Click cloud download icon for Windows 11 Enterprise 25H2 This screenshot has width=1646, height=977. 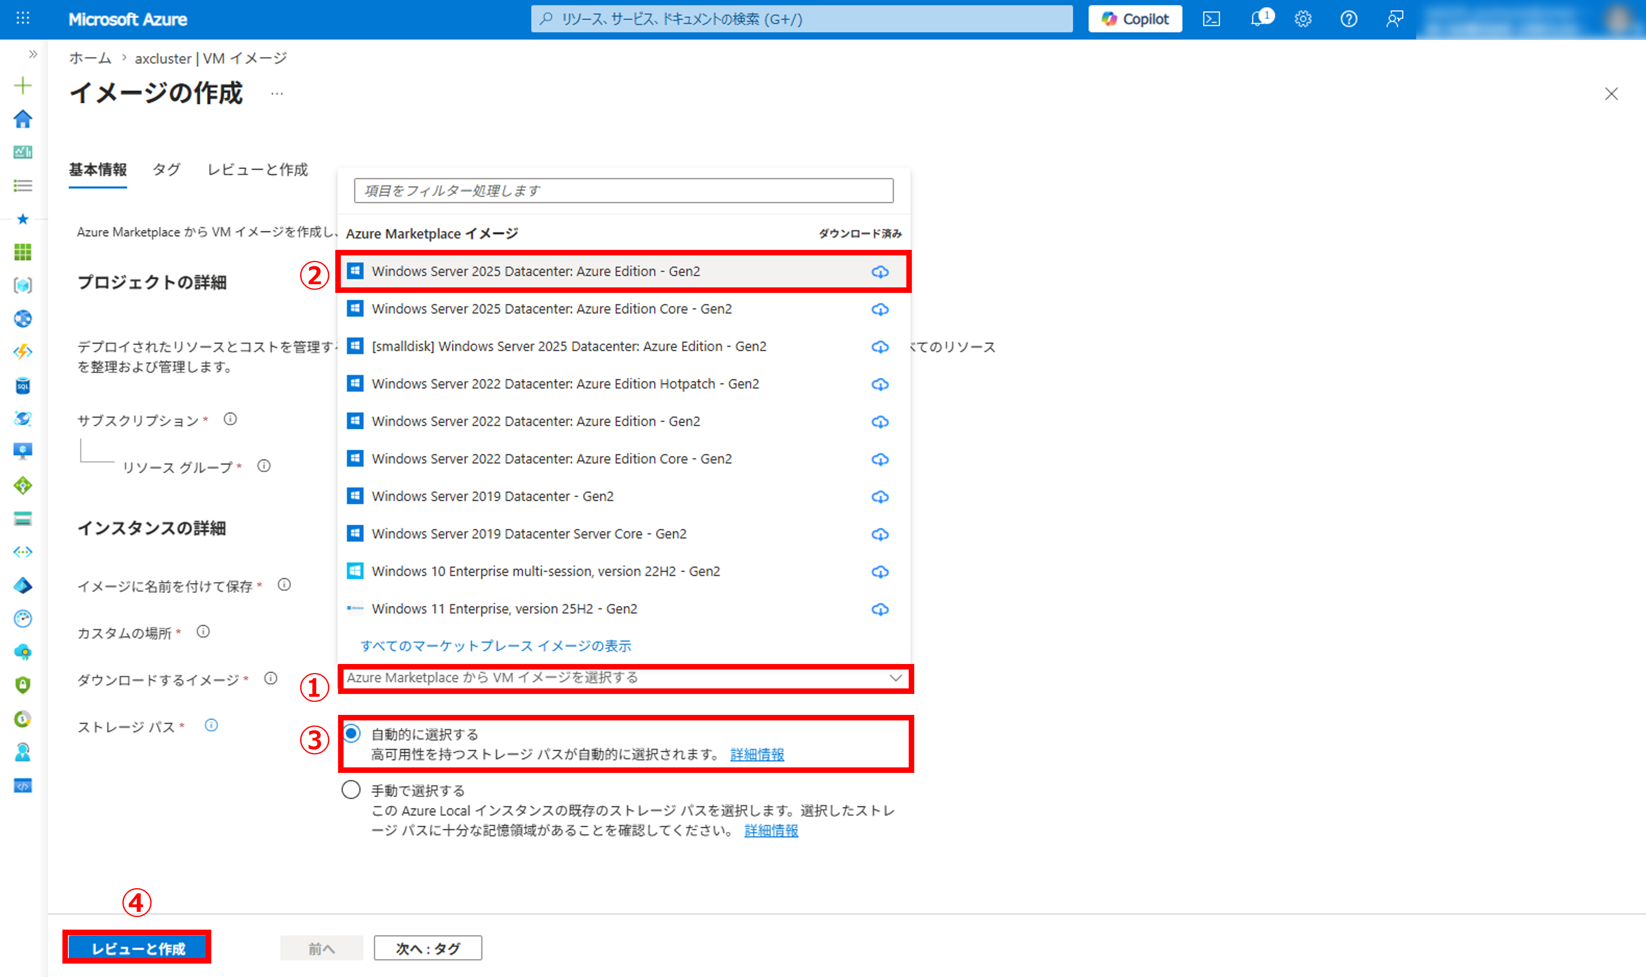[x=880, y=609]
